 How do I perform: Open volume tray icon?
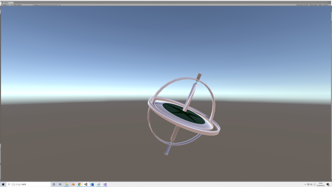312,184
